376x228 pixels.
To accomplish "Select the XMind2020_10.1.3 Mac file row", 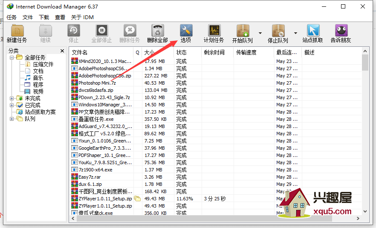I will (x=216, y=61).
